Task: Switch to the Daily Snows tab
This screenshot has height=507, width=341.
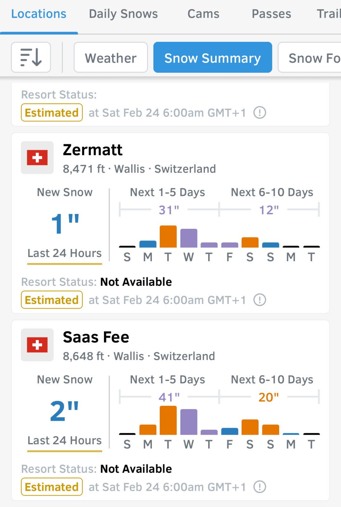Action: tap(123, 14)
